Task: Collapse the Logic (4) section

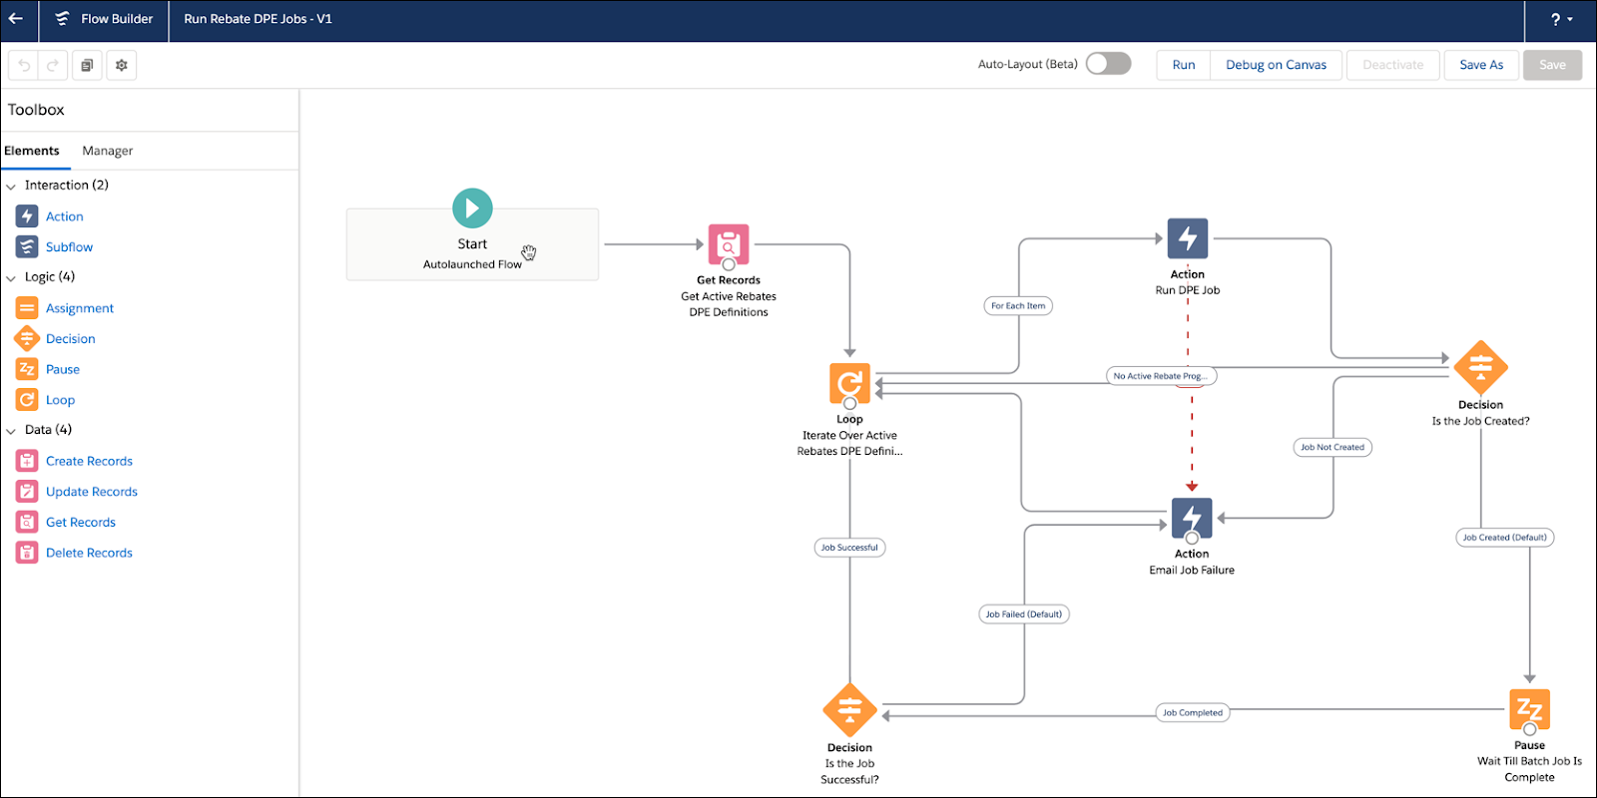Action: 11,277
